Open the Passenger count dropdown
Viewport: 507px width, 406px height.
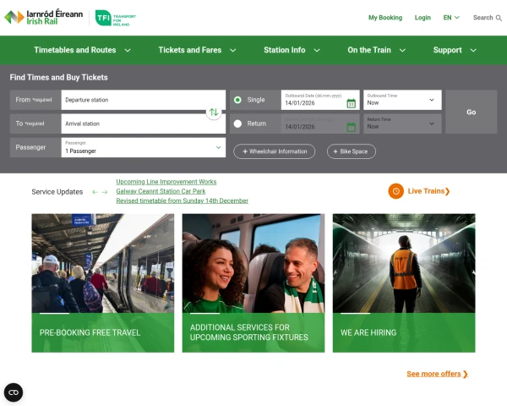[144, 147]
